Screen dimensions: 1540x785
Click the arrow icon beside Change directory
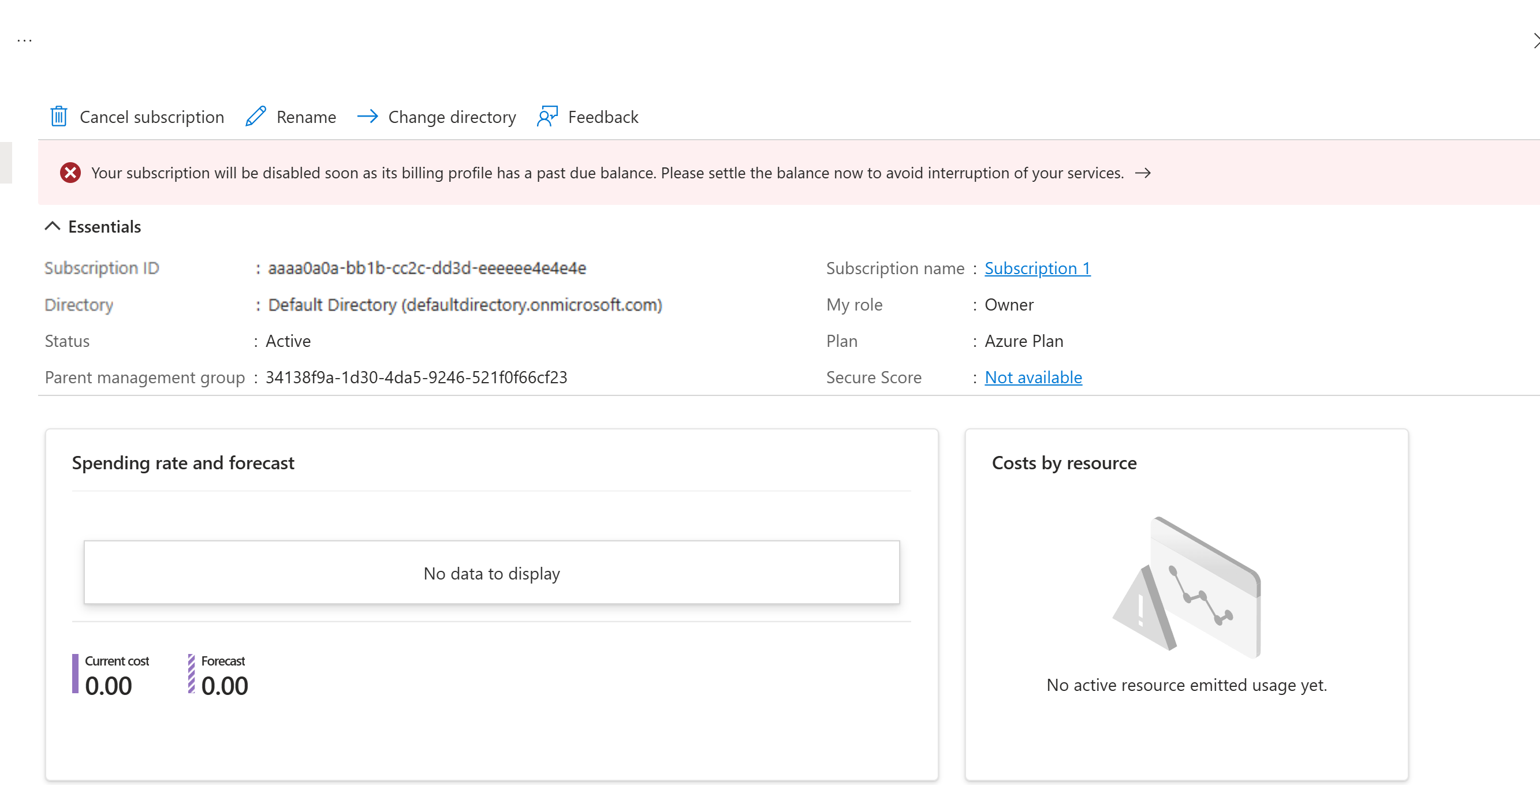coord(368,117)
